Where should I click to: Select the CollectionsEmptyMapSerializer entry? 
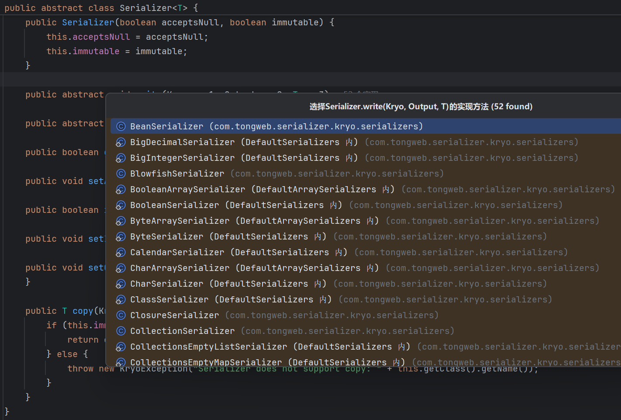(206, 362)
